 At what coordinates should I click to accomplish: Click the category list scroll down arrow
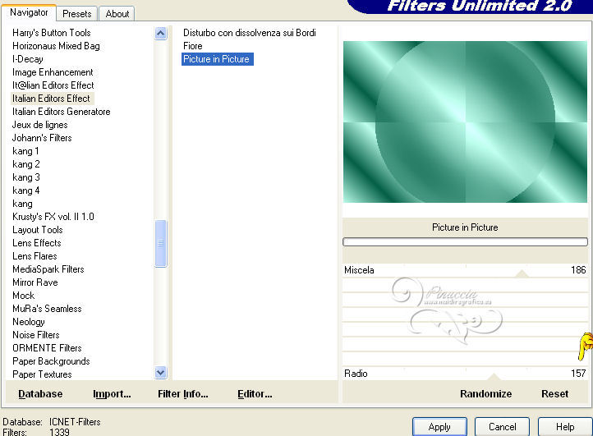161,373
